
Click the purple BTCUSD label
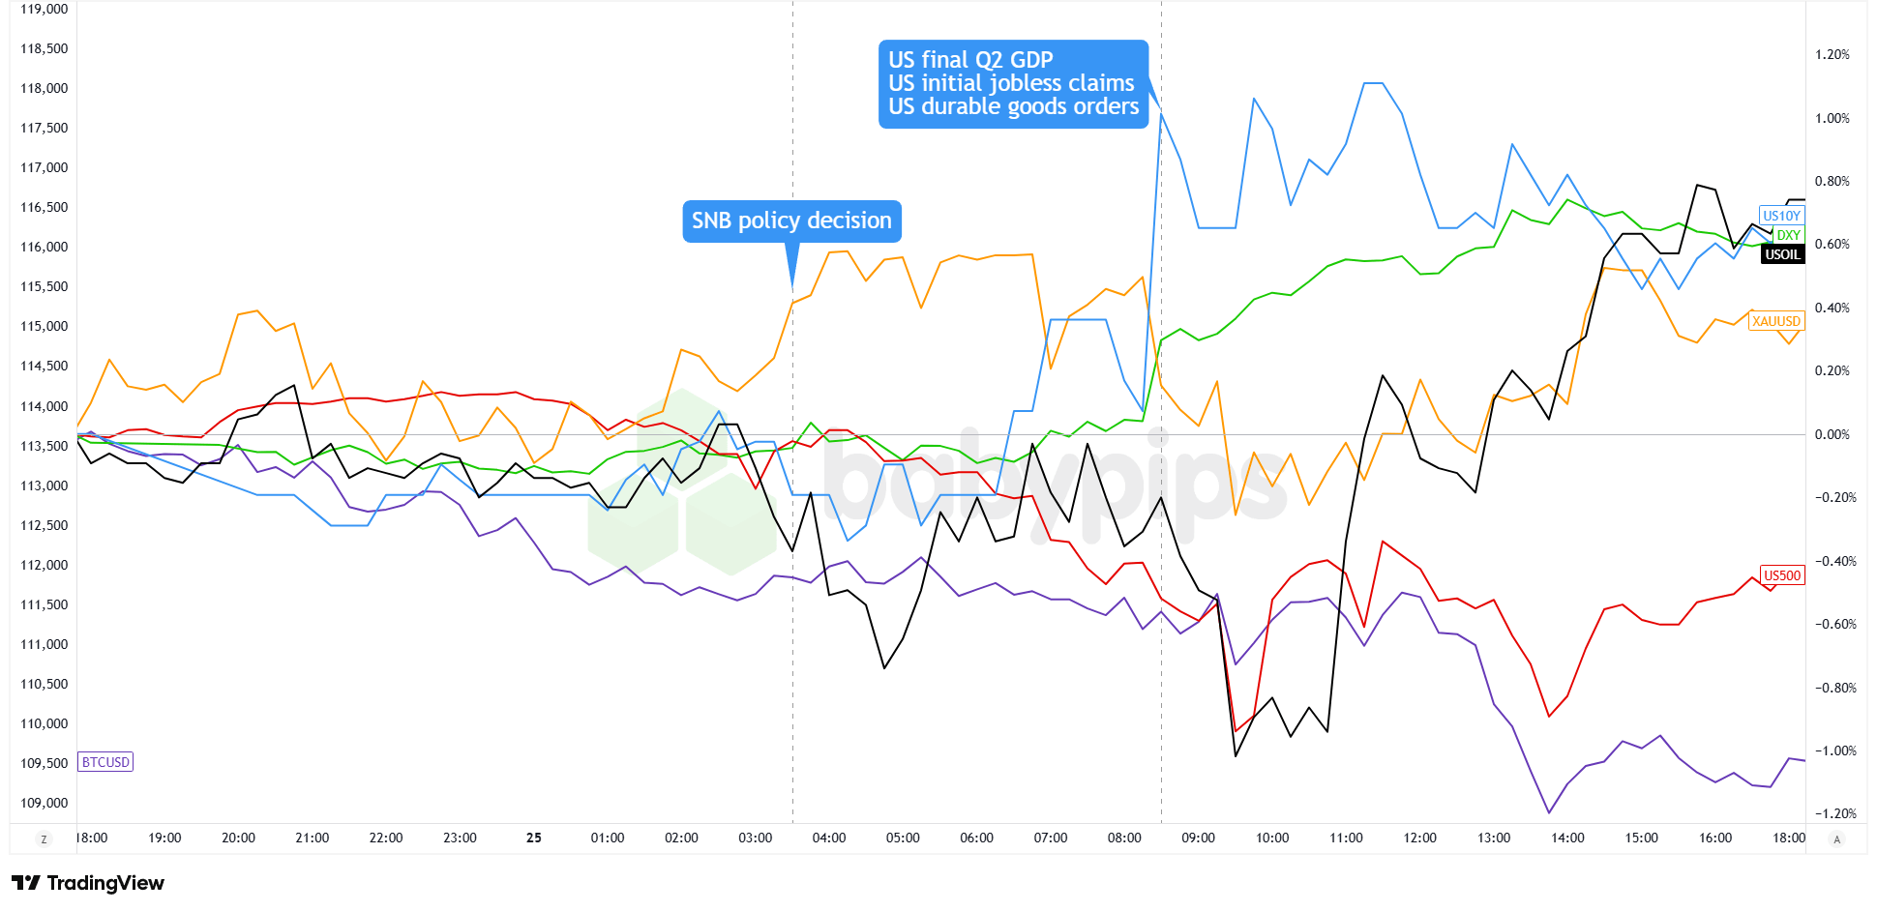click(105, 762)
